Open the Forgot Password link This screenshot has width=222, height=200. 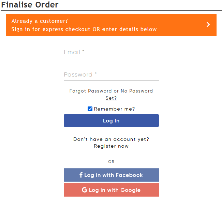111,91
